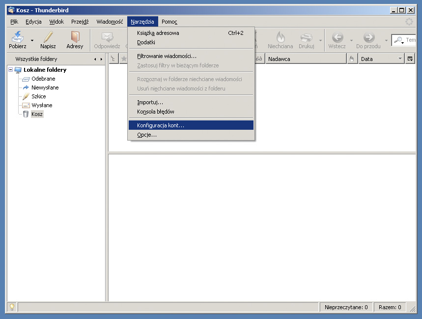The width and height of the screenshot is (422, 319).
Task: Open the Wiadomość menu
Action: (110, 22)
